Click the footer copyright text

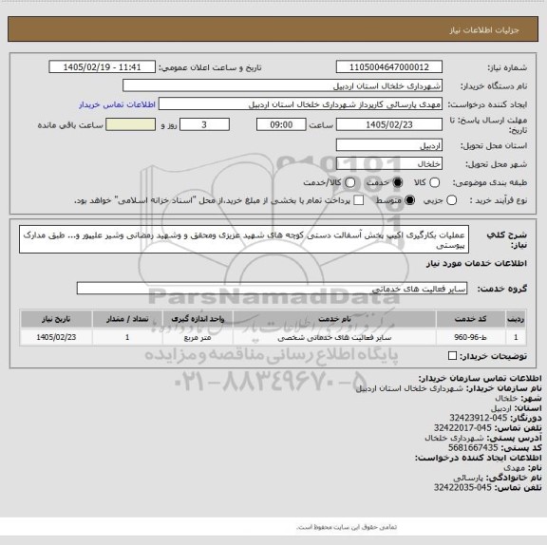[x=347, y=527]
